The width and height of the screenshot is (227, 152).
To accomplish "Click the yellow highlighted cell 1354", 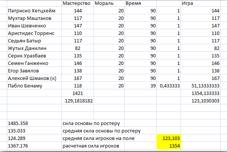I will [x=169, y=146].
